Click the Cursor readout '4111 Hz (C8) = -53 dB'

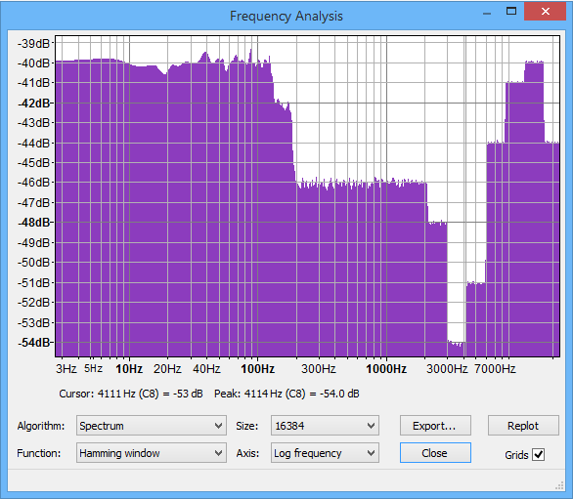[150, 394]
